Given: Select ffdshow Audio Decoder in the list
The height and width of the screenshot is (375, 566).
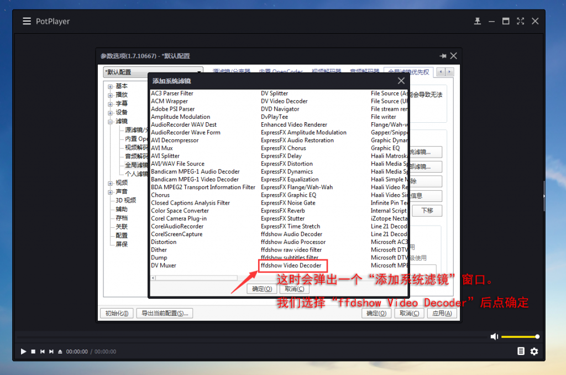Looking at the screenshot, I should [292, 234].
